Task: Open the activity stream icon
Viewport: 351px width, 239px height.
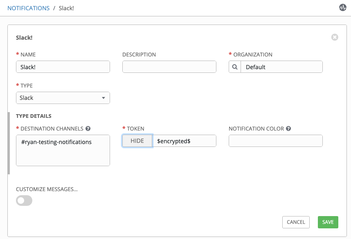Action: (x=342, y=8)
